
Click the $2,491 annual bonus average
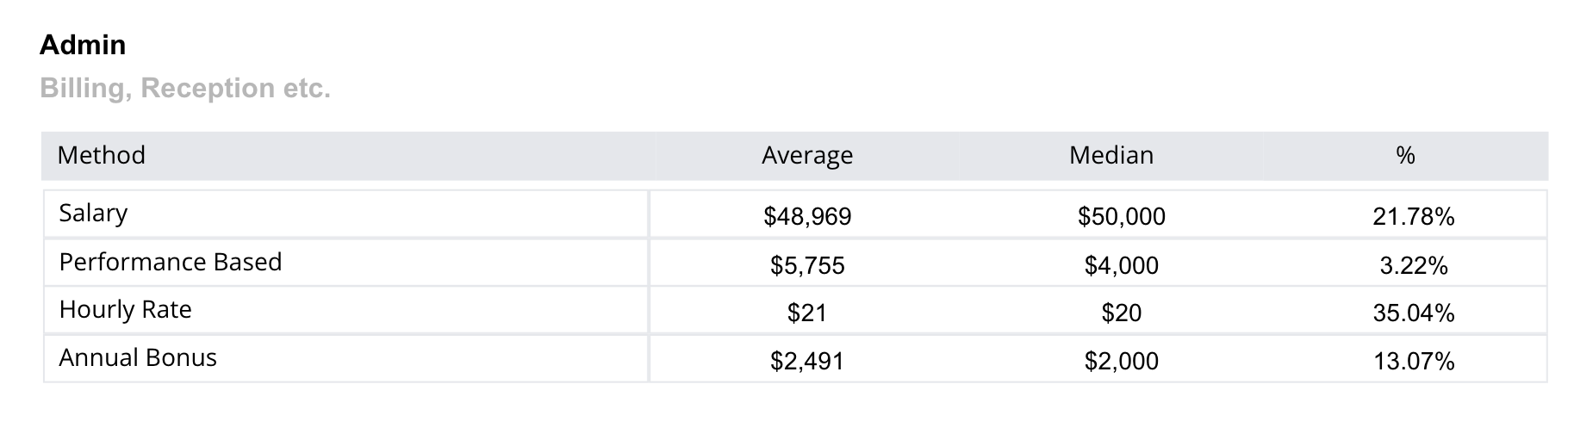point(807,361)
